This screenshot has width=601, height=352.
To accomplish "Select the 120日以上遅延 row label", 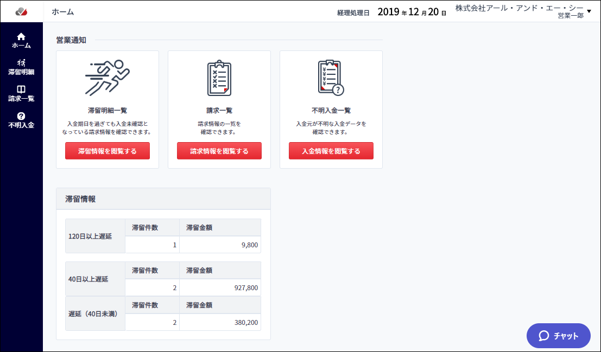I will tap(90, 236).
